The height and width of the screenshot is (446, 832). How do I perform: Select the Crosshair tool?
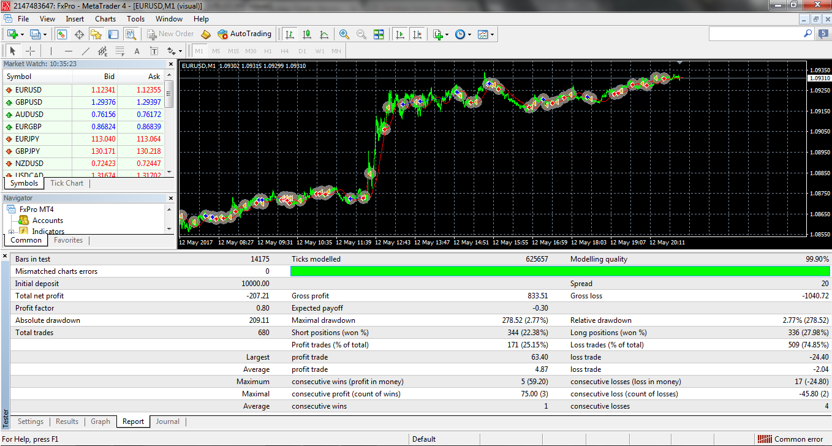coord(30,51)
